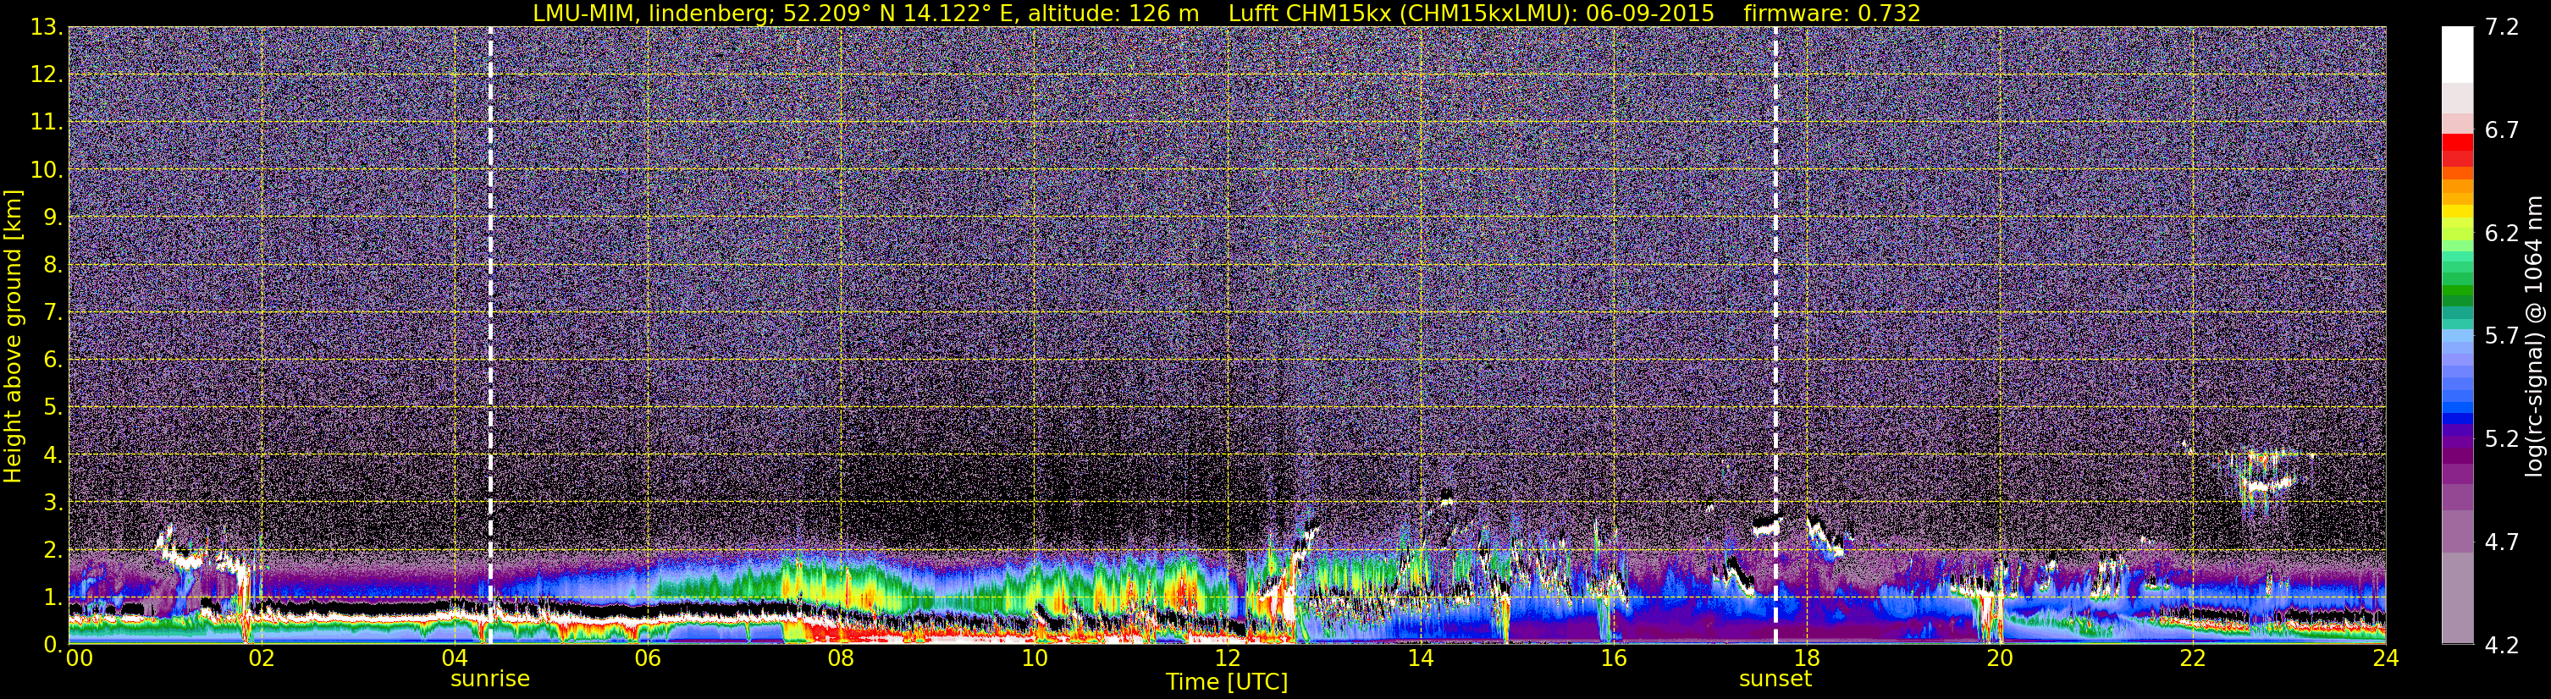
Task: Click the height axis tick label 13.
Action: pyautogui.click(x=46, y=28)
